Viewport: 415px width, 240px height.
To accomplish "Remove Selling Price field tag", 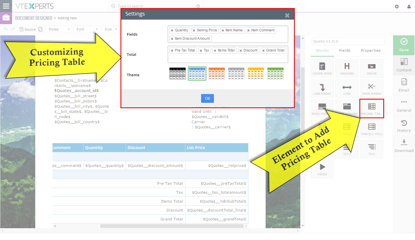I will click(x=194, y=30).
